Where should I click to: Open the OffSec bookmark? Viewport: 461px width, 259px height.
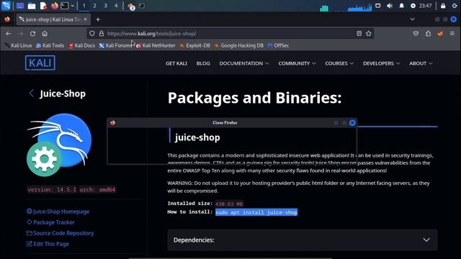[x=278, y=45]
